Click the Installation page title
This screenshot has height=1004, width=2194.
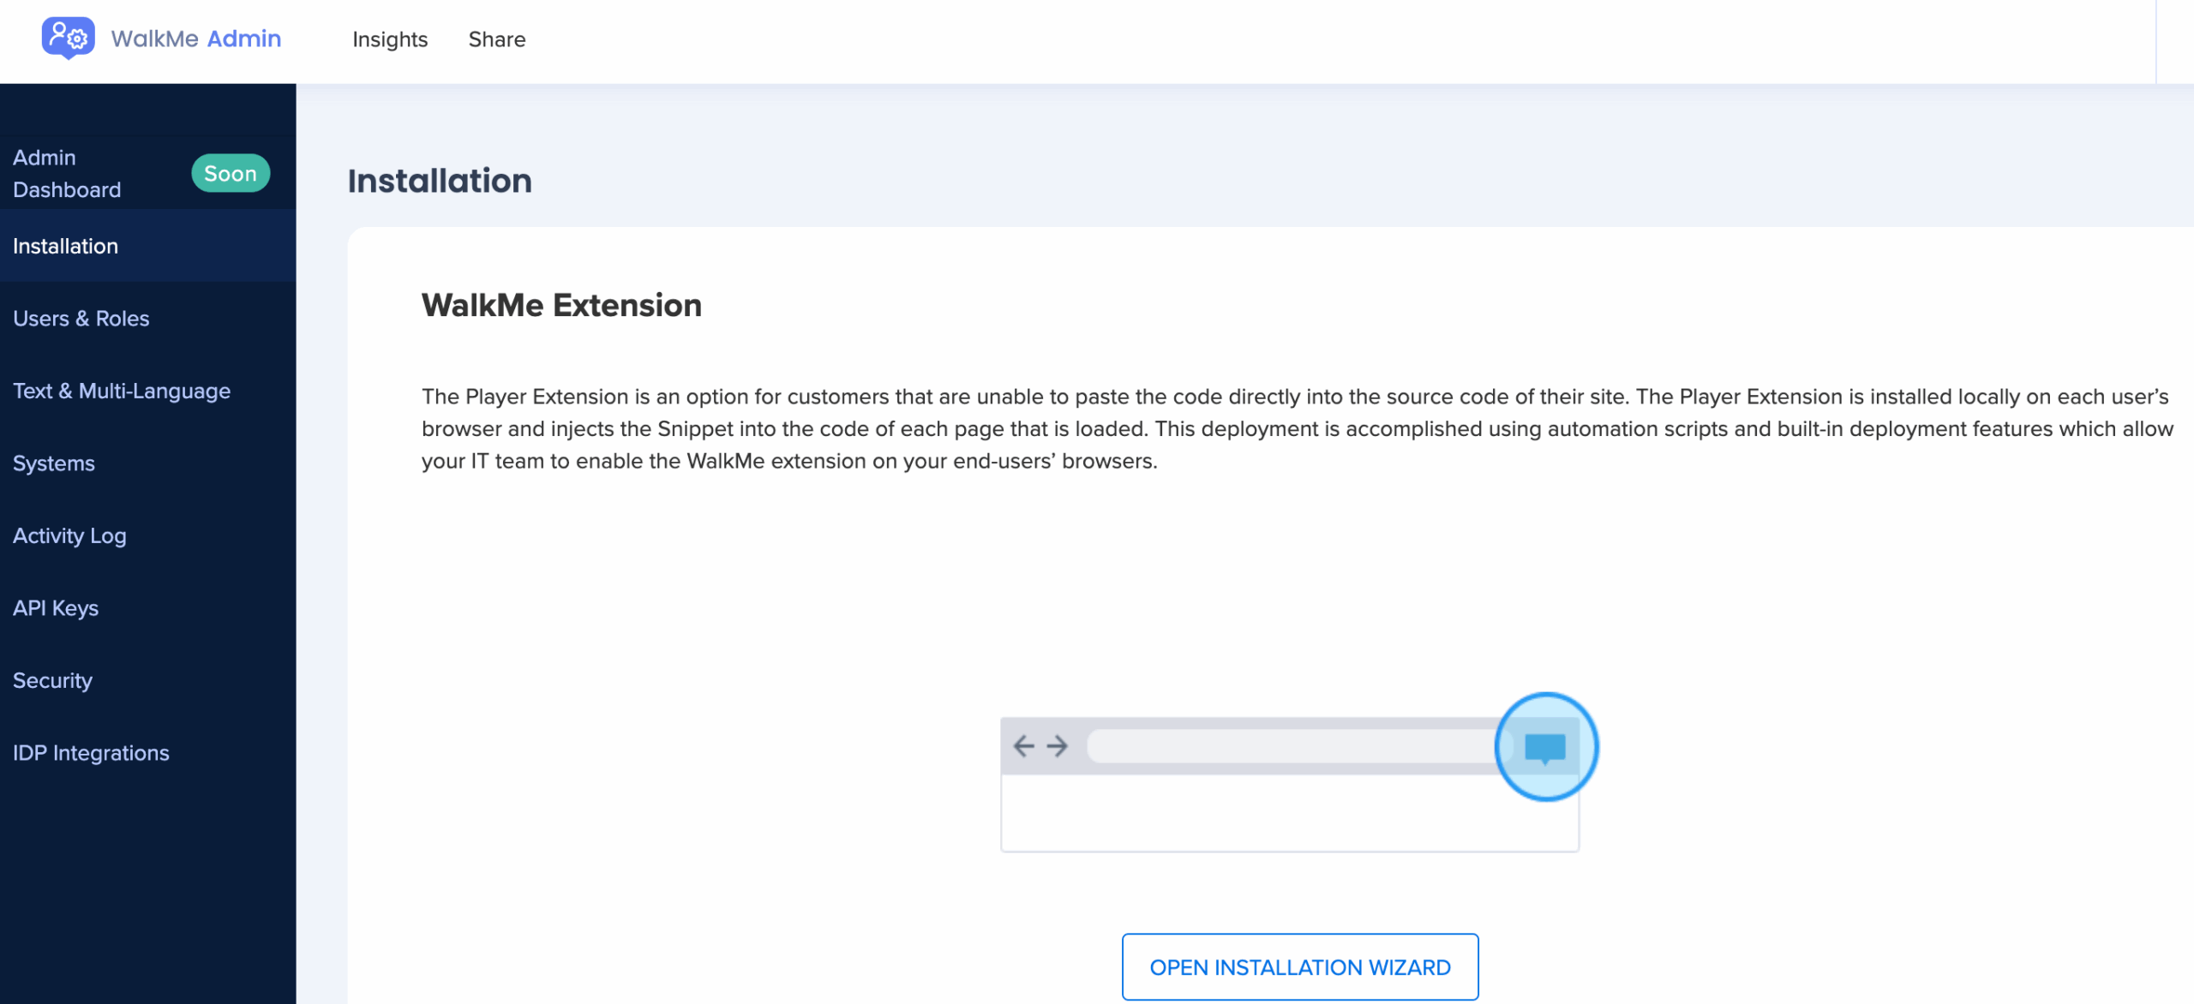[440, 180]
